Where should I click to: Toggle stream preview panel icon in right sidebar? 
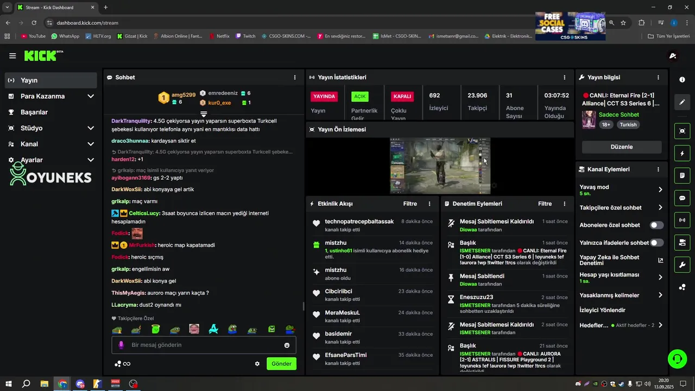pyautogui.click(x=682, y=131)
